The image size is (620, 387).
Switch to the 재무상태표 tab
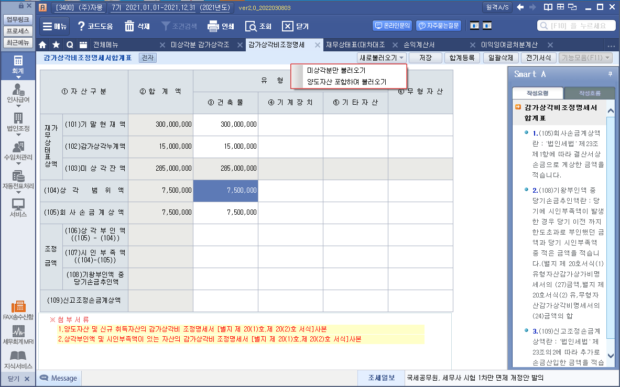355,45
